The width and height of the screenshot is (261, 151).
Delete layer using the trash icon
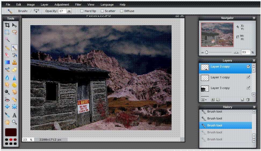(248, 100)
